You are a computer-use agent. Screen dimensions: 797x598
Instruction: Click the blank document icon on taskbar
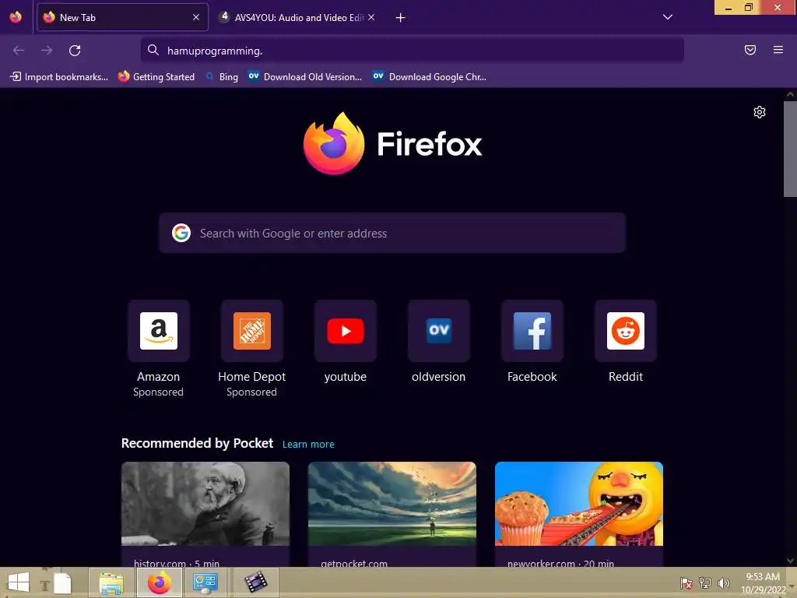pos(62,583)
